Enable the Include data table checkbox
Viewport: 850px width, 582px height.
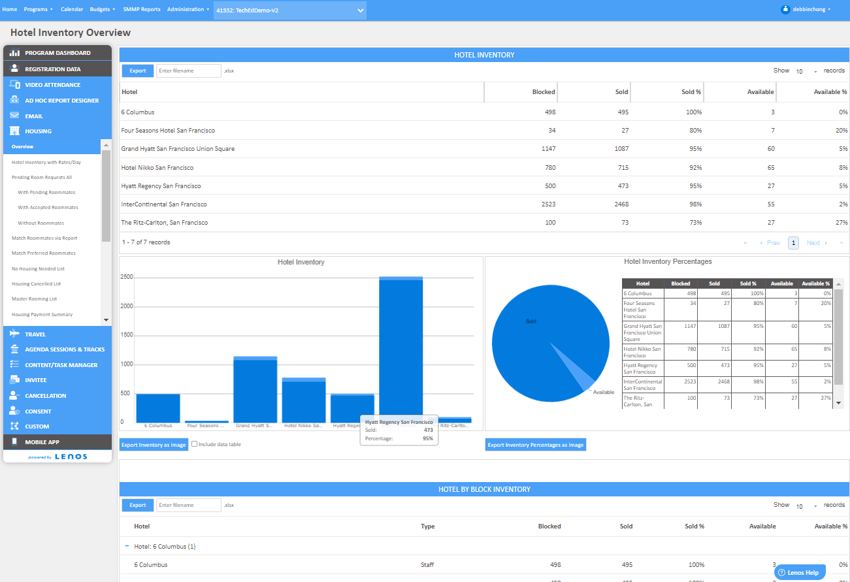[x=195, y=444]
